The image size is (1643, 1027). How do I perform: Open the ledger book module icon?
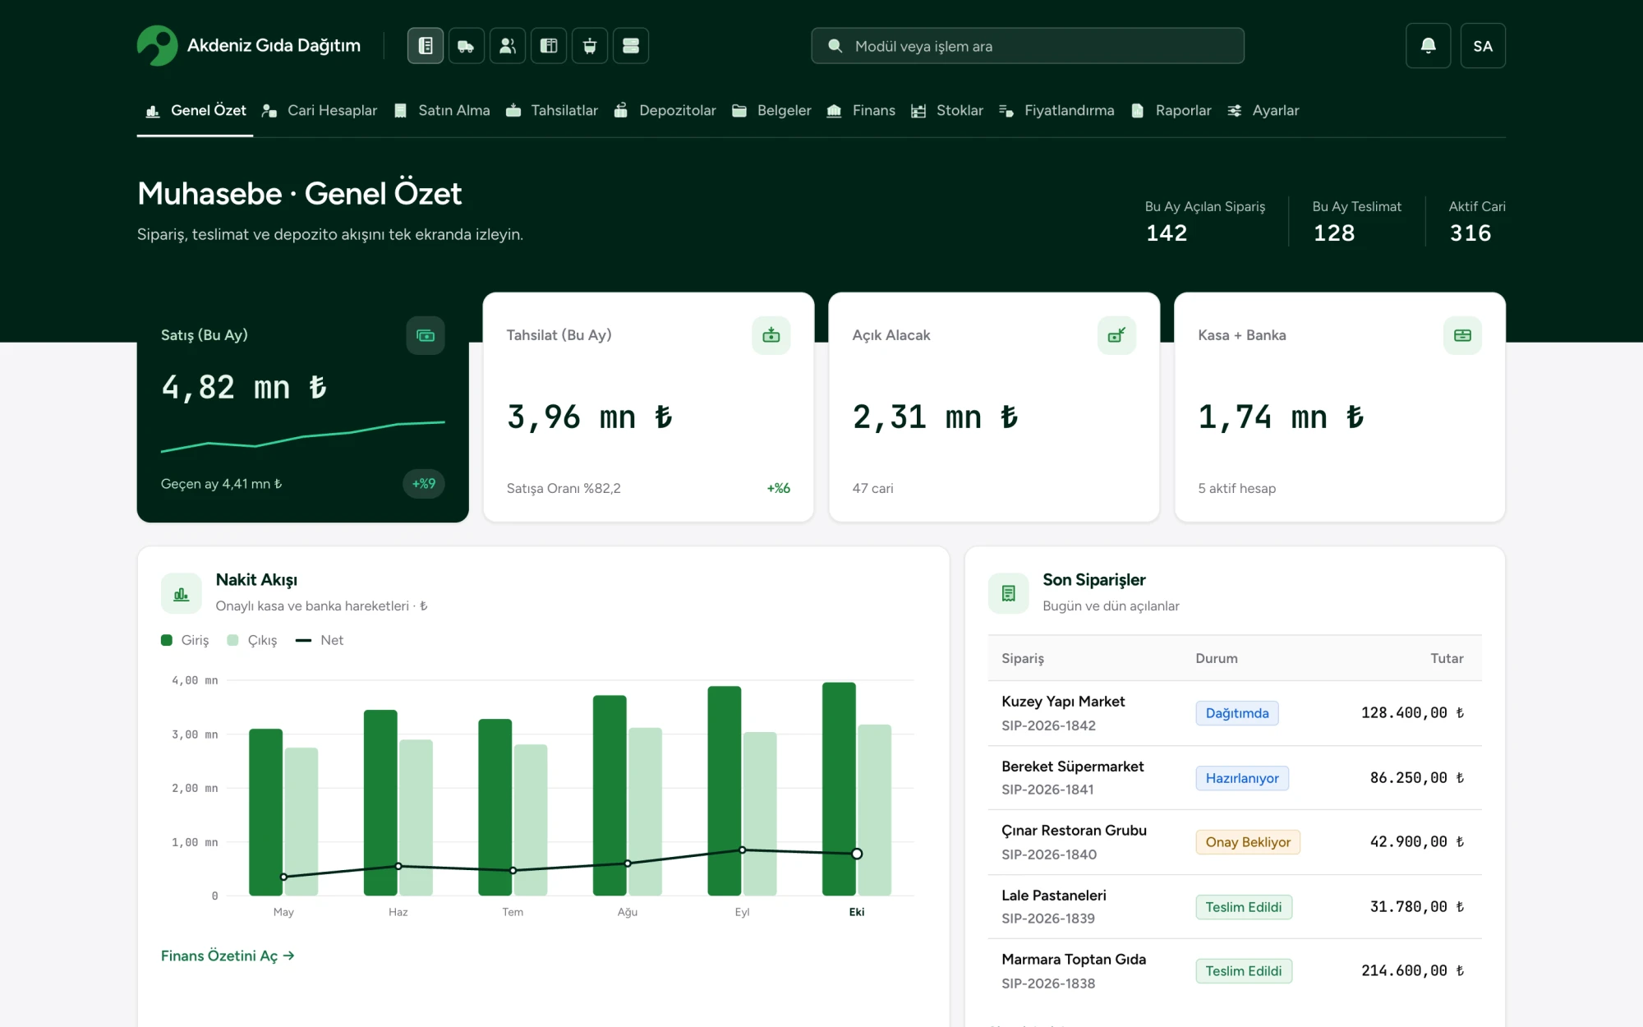(x=426, y=46)
